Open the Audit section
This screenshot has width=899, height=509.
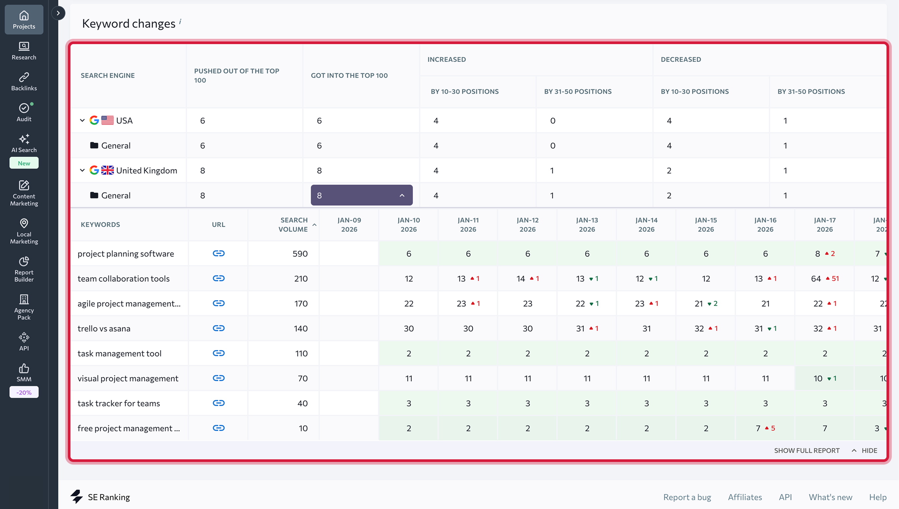tap(23, 112)
